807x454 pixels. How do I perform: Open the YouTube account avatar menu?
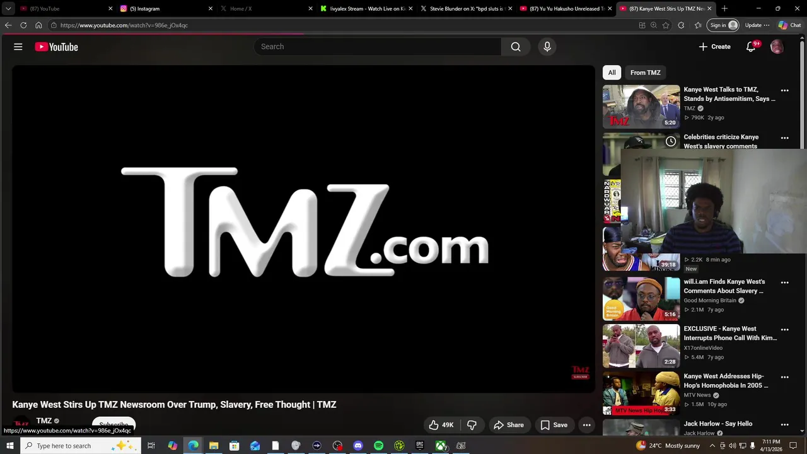click(x=777, y=47)
